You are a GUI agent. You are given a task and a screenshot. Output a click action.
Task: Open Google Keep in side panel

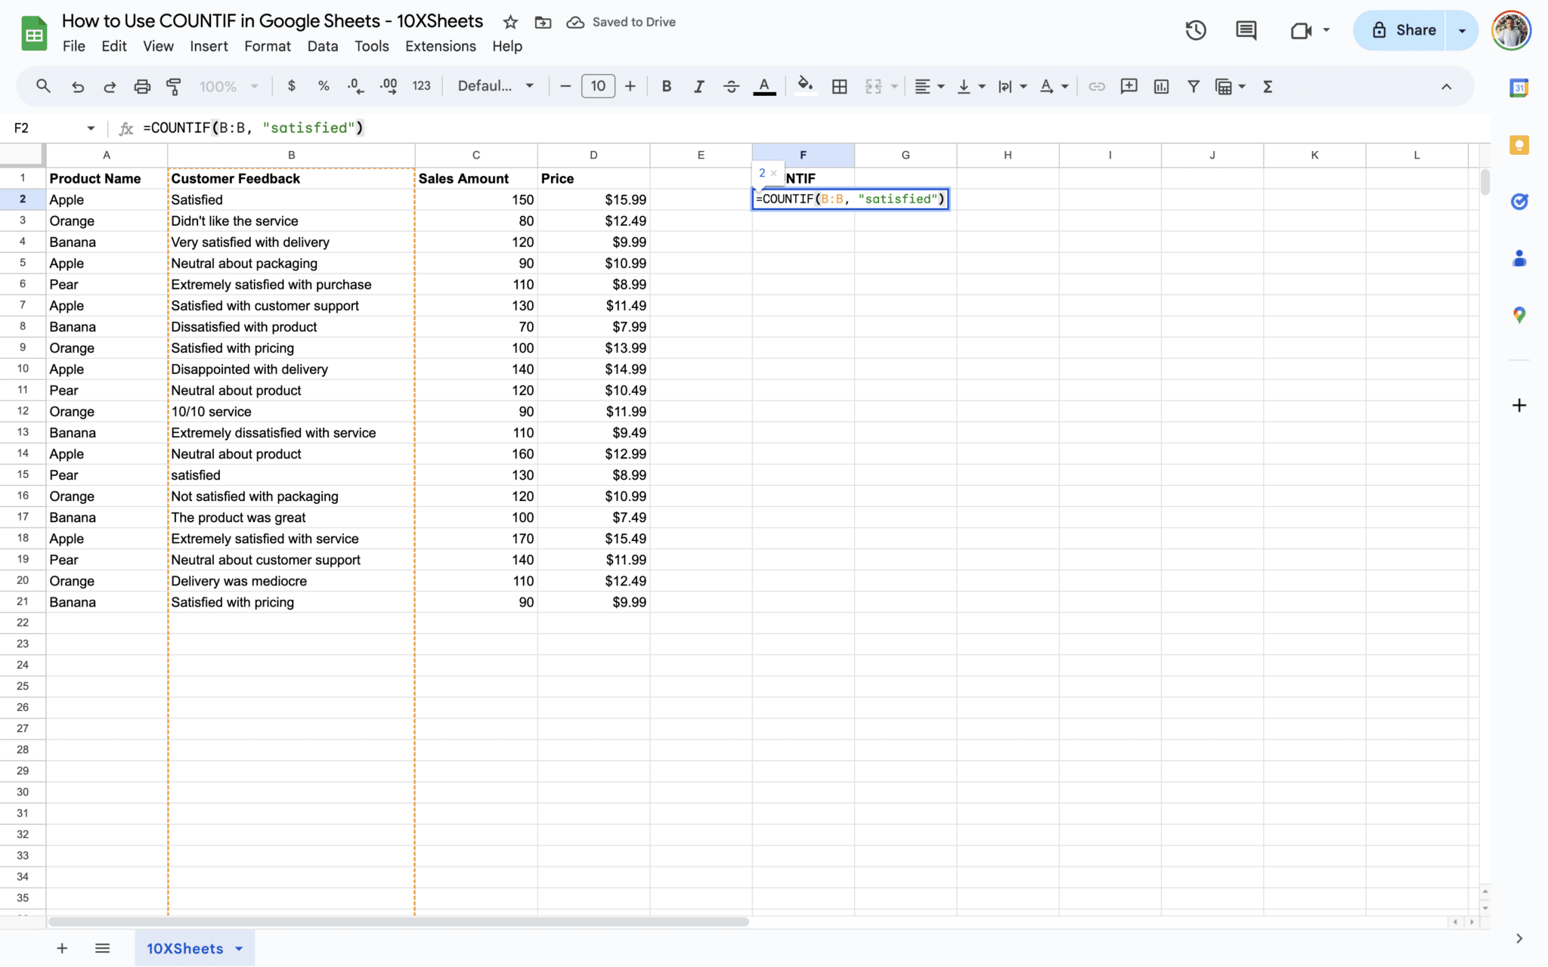pyautogui.click(x=1519, y=145)
